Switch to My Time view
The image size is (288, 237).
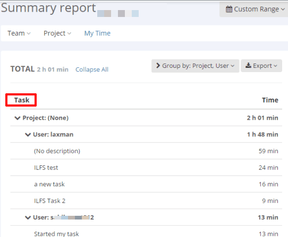tap(97, 33)
